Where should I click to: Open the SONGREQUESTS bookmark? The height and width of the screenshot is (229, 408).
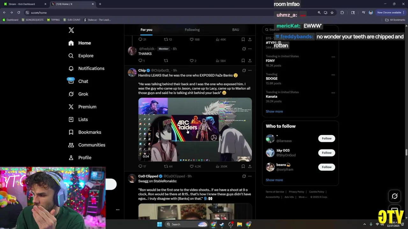point(33,20)
